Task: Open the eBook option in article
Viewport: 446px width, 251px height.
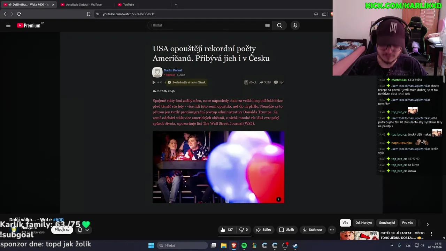Action: pyautogui.click(x=251, y=82)
